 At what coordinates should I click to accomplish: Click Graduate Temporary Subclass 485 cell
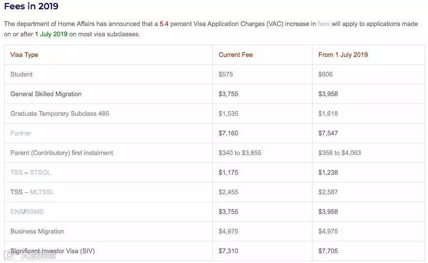59,113
